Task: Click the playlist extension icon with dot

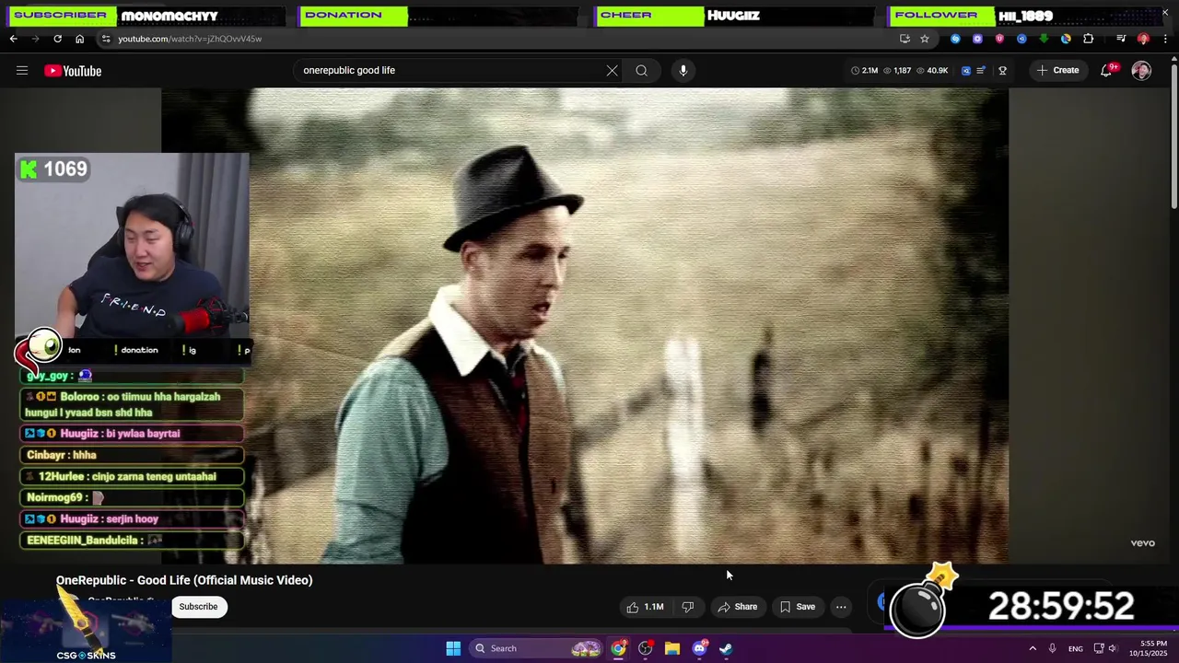Action: [981, 70]
